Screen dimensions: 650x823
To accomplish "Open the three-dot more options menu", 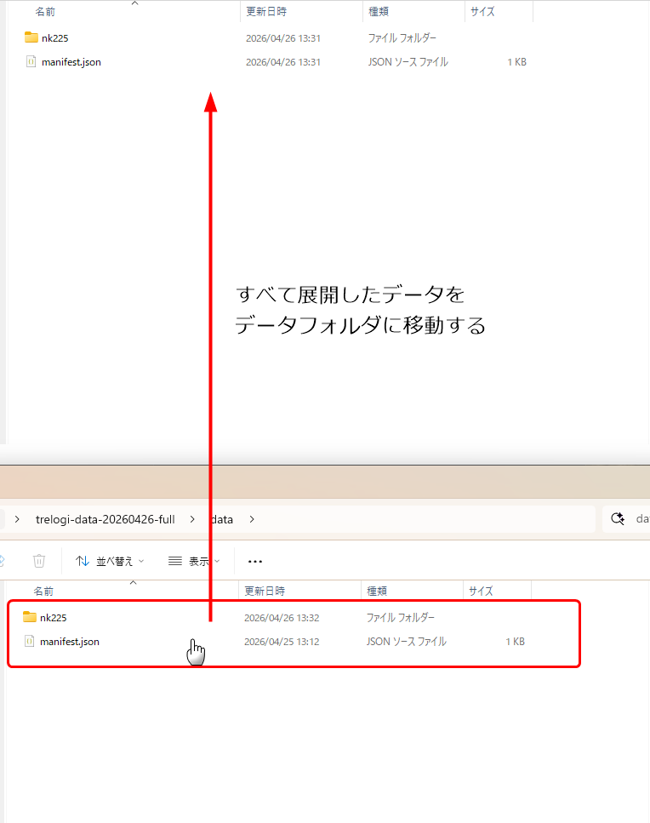I will pos(255,561).
